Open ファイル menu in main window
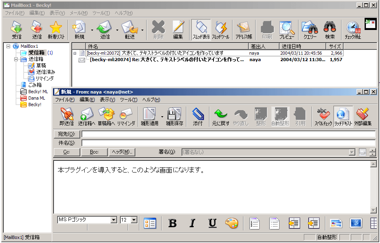Image resolution: width=380 pixels, height=243 pixels. click(15, 13)
